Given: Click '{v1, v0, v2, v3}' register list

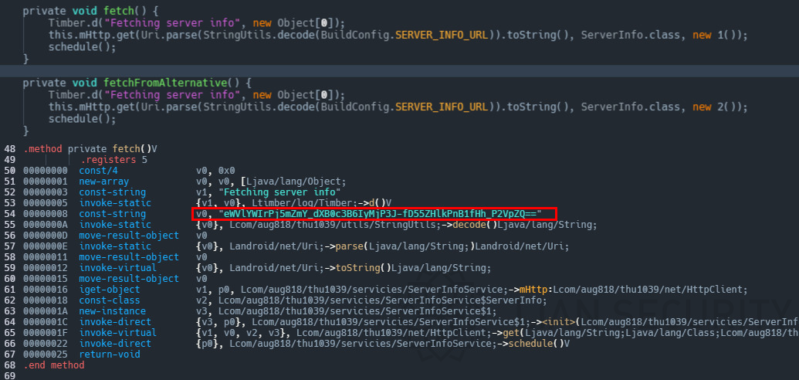Looking at the screenshot, I should click(242, 333).
